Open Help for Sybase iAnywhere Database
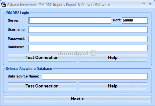 [x=113, y=86]
